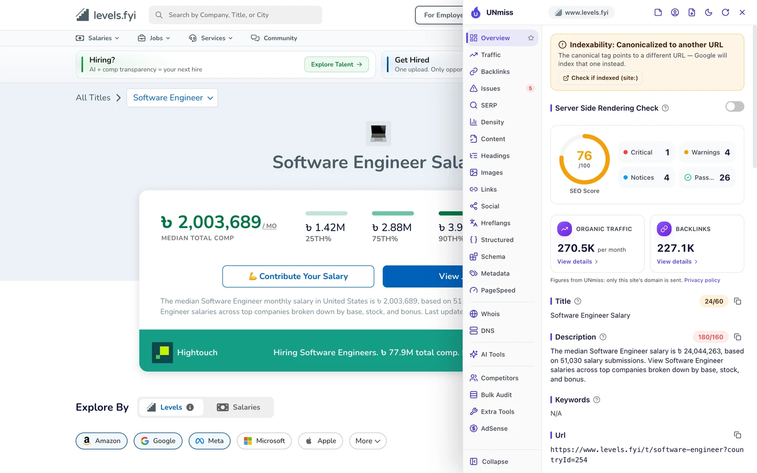
Task: Click the UNmiss logo icon
Action: [476, 13]
